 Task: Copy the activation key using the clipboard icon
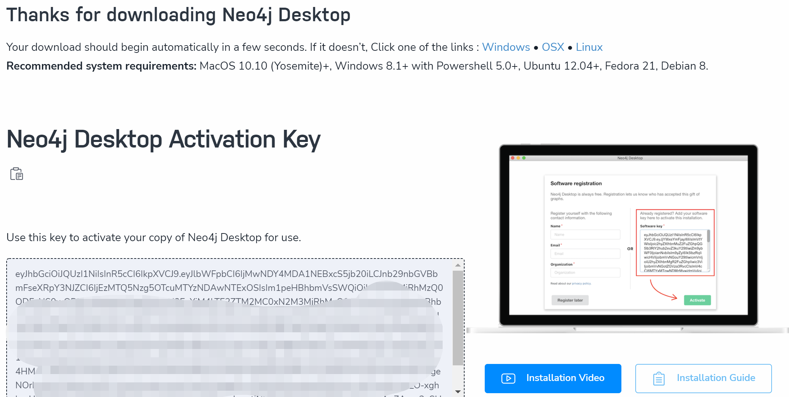pyautogui.click(x=16, y=174)
